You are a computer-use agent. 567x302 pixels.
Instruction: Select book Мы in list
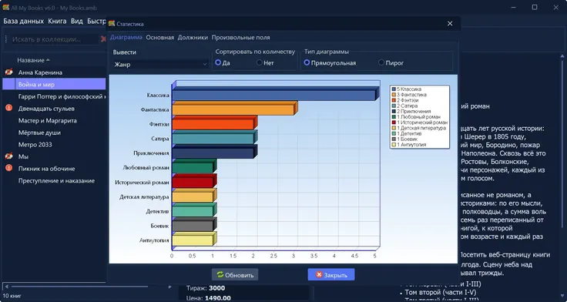[x=23, y=156]
